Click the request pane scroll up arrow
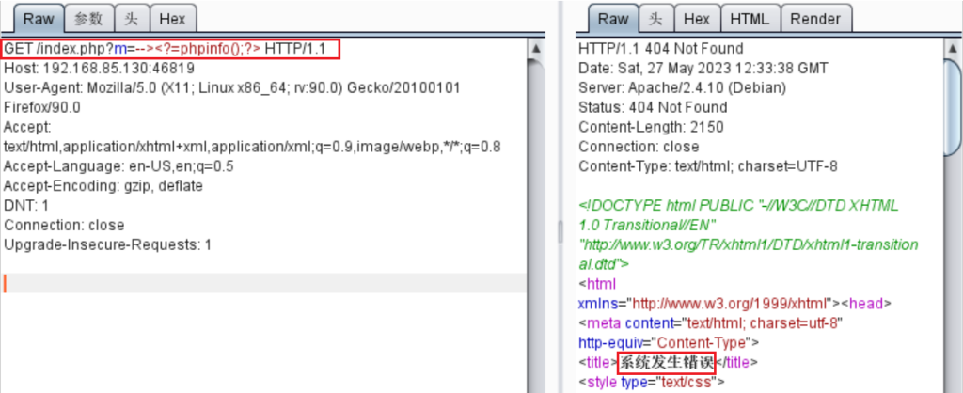 535,49
